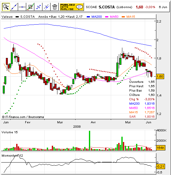Screen dimensions: 171x175
Task: Click the Ouverture value 1,65
Action: click(151, 82)
